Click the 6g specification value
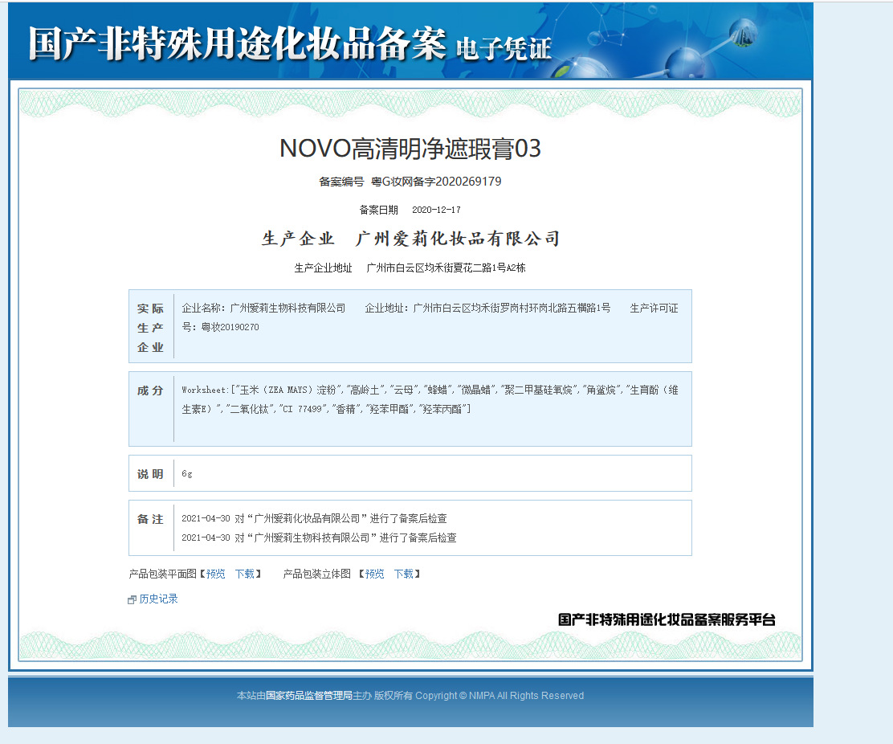893x744 pixels. pos(187,473)
